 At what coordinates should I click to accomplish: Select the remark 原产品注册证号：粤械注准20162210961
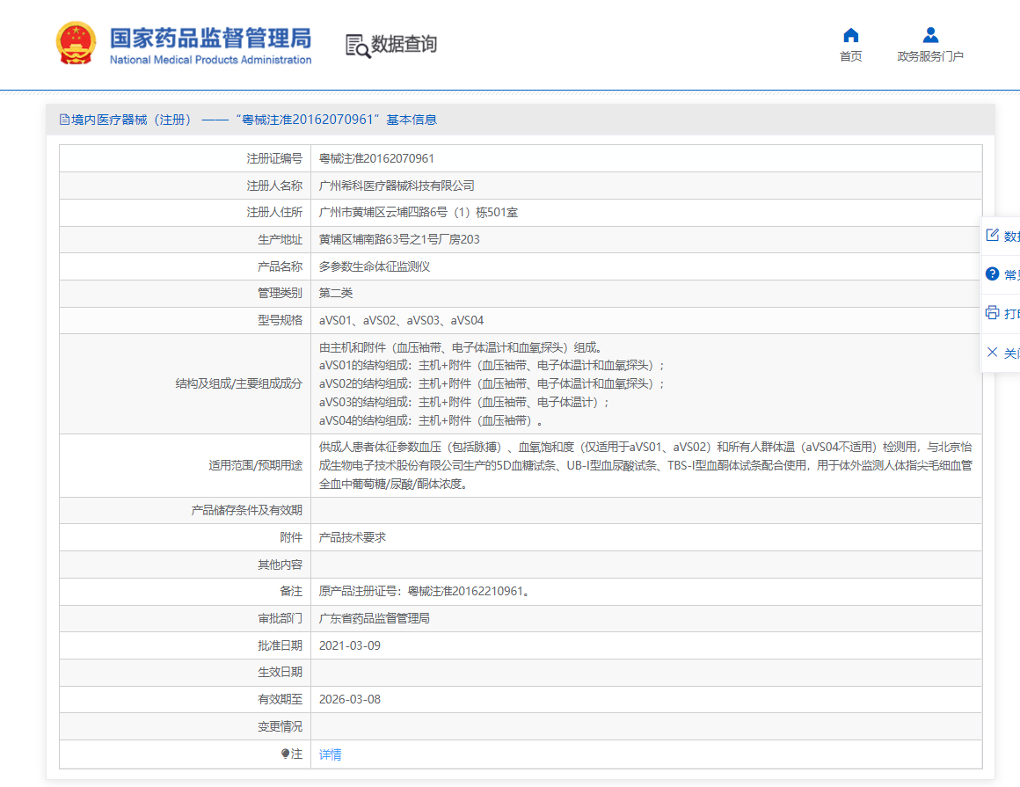click(426, 591)
